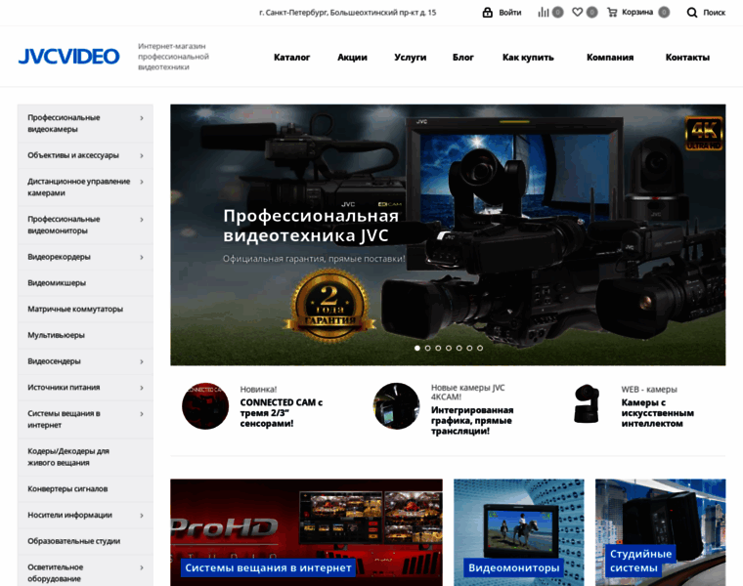Click the JVCVIDEO logo
This screenshot has height=586, width=743.
pyautogui.click(x=68, y=57)
